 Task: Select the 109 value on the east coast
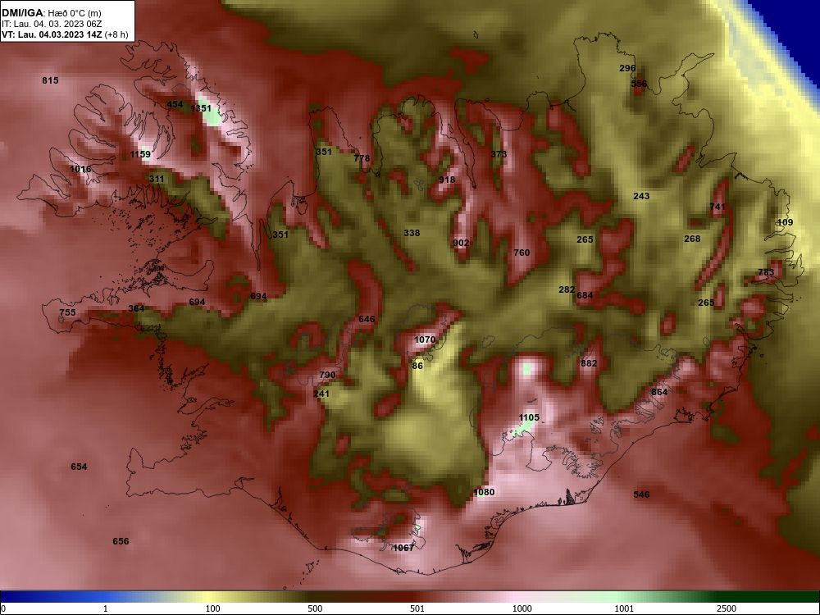785,222
